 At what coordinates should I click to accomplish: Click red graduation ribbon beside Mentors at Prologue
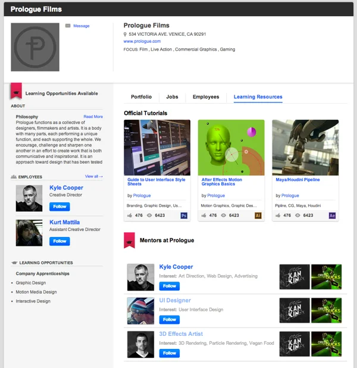[129, 240]
